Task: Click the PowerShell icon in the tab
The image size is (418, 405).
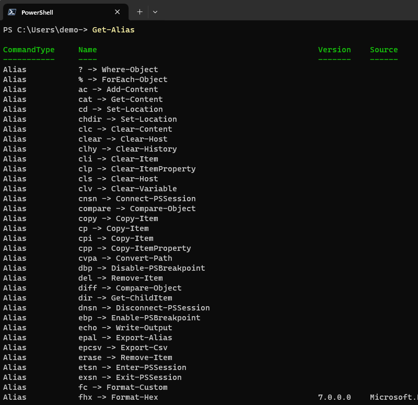Action: 11,12
